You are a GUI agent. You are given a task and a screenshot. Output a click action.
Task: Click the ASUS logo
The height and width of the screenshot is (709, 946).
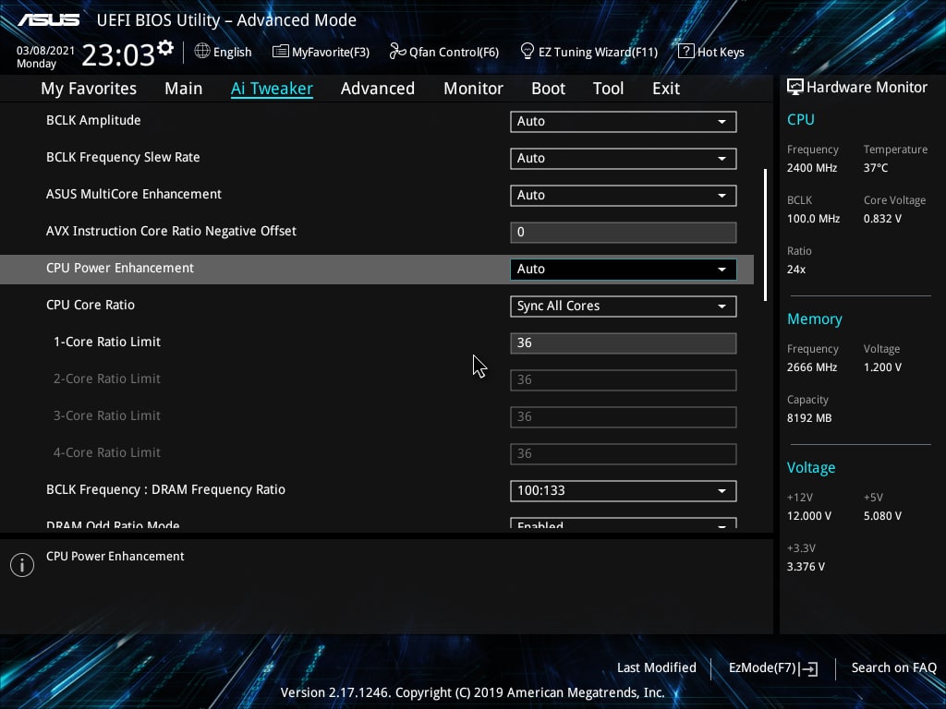point(48,20)
